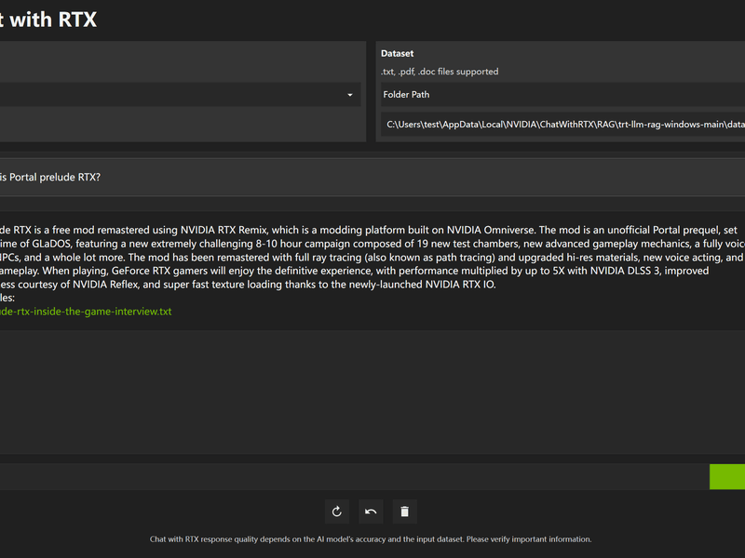Image resolution: width=745 pixels, height=558 pixels.
Task: Click the ".txt, .pdf, .doc files supported" text
Action: tap(440, 72)
